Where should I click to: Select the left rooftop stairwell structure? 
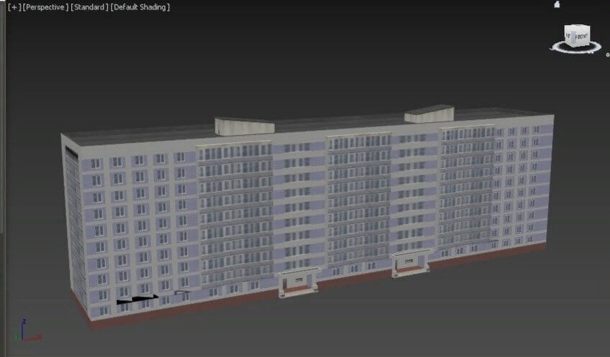click(245, 126)
